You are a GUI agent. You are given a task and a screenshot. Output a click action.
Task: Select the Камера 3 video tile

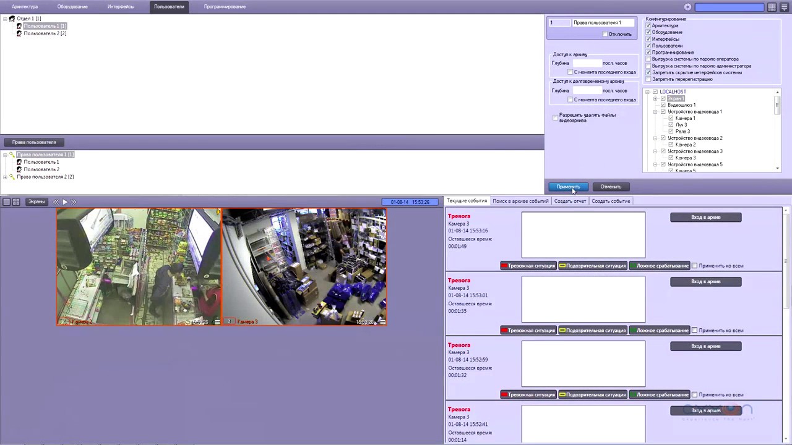(304, 266)
